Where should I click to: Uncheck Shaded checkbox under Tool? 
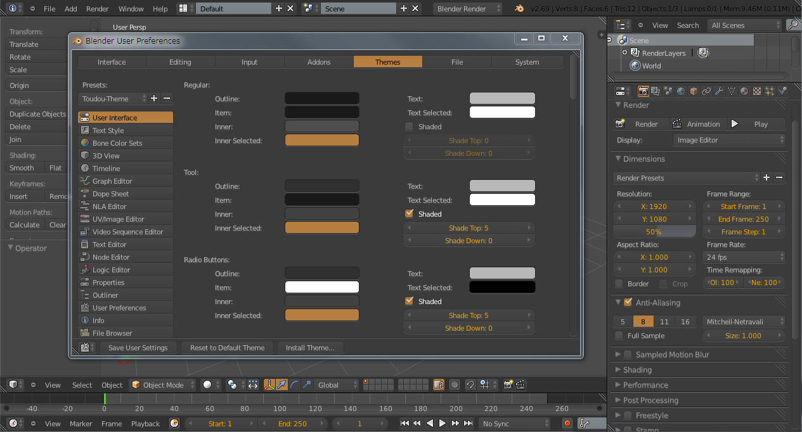click(x=409, y=214)
